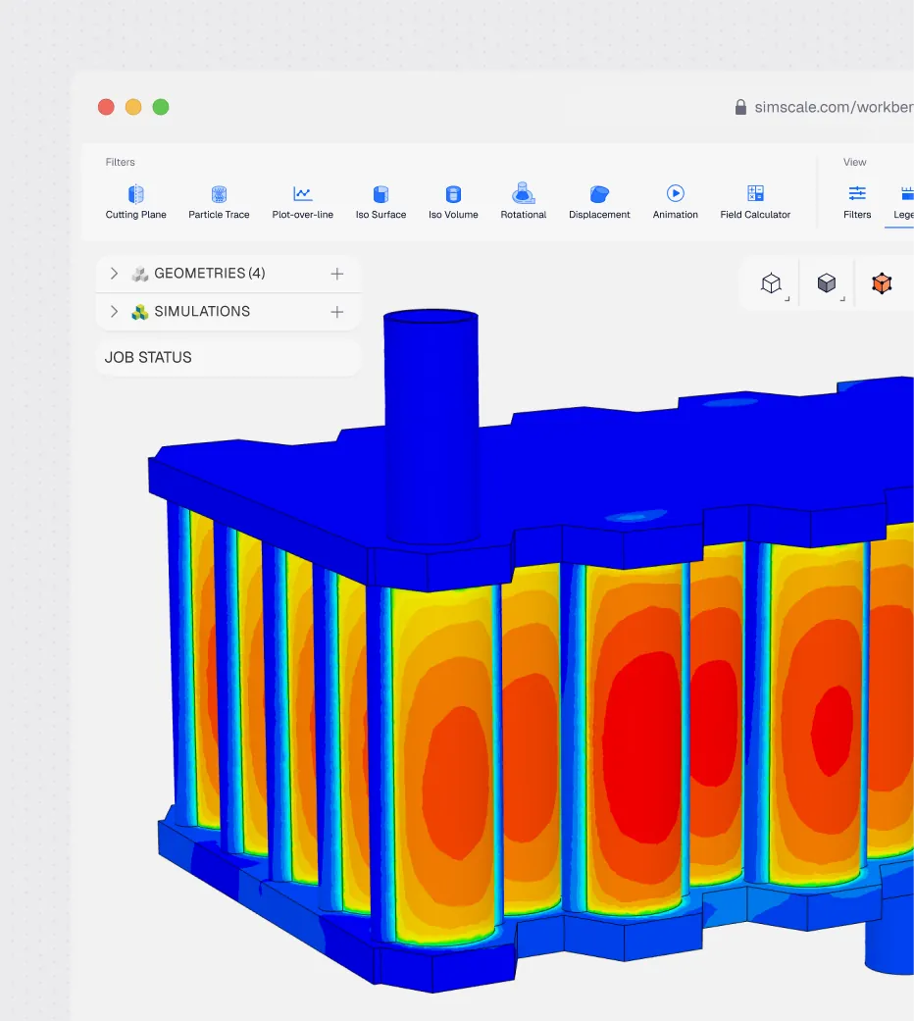This screenshot has height=1021, width=914.
Task: Click the simscale.com address bar
Action: click(x=834, y=107)
